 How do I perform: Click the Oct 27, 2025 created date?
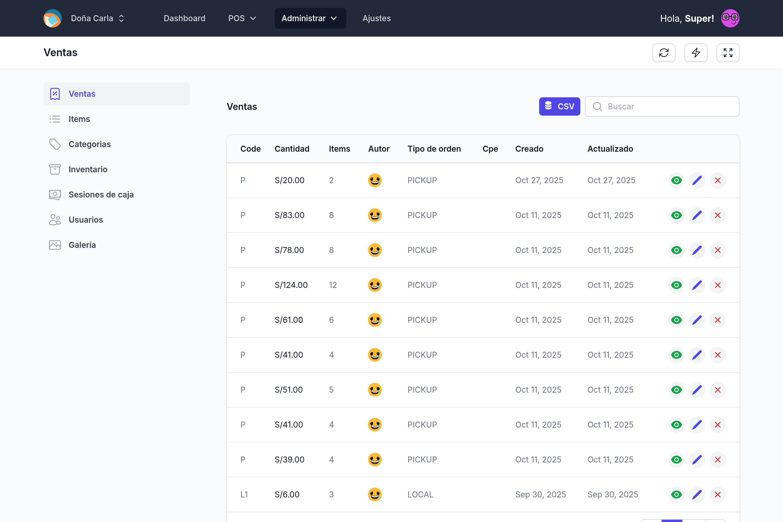tap(539, 180)
